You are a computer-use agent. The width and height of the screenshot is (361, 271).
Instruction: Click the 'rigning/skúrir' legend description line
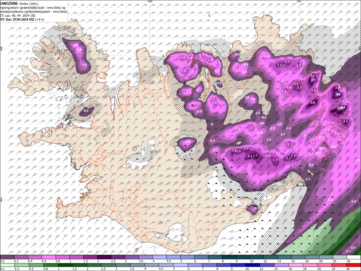click(33, 8)
